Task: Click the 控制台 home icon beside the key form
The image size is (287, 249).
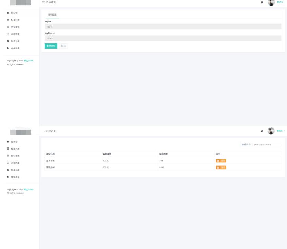Action: pyautogui.click(x=8, y=13)
